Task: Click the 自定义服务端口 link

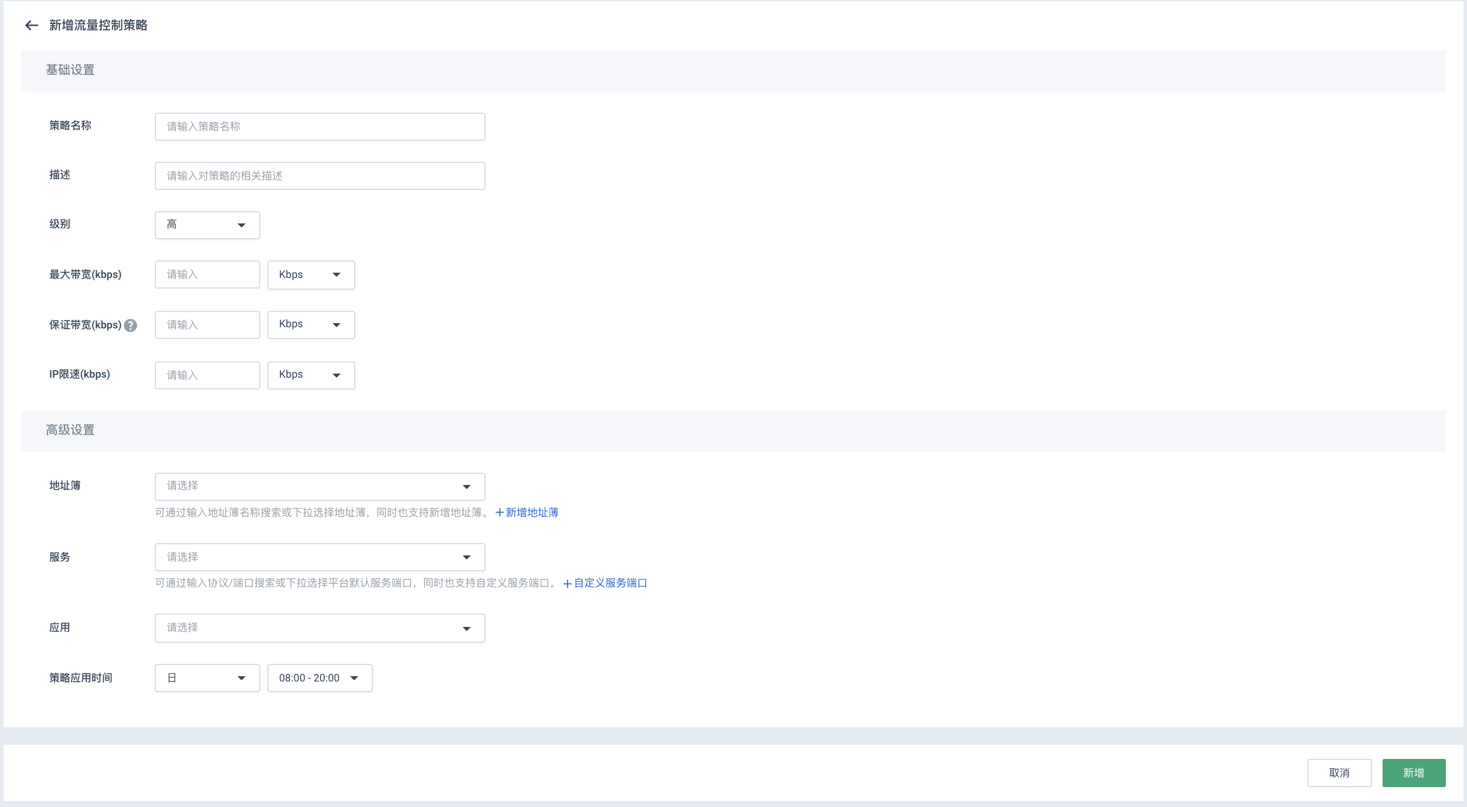Action: [608, 584]
